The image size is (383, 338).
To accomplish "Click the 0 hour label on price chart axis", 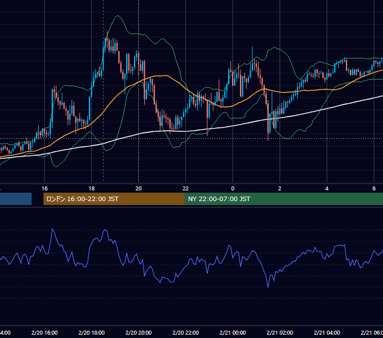I will click(233, 189).
